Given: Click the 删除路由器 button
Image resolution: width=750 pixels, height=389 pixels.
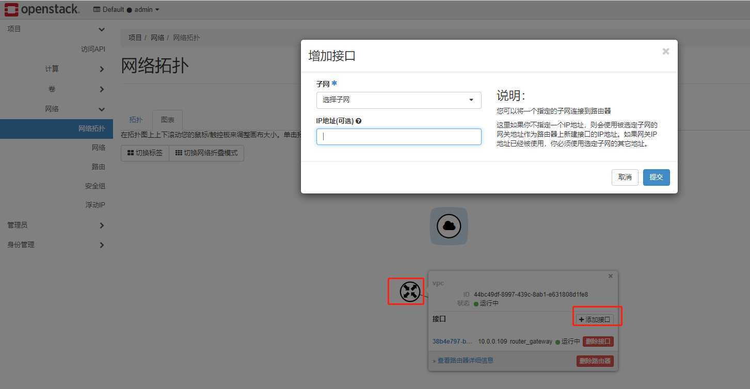Looking at the screenshot, I should point(595,361).
